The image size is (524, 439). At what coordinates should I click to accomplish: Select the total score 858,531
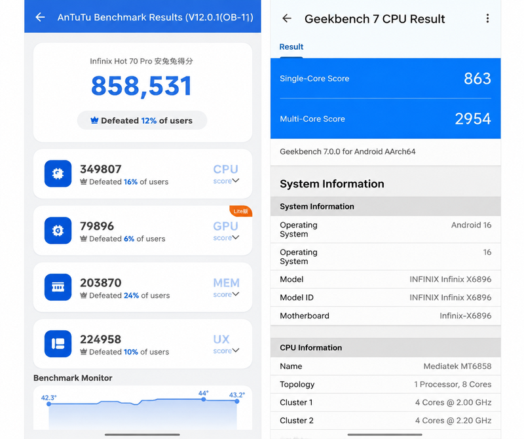pos(141,86)
